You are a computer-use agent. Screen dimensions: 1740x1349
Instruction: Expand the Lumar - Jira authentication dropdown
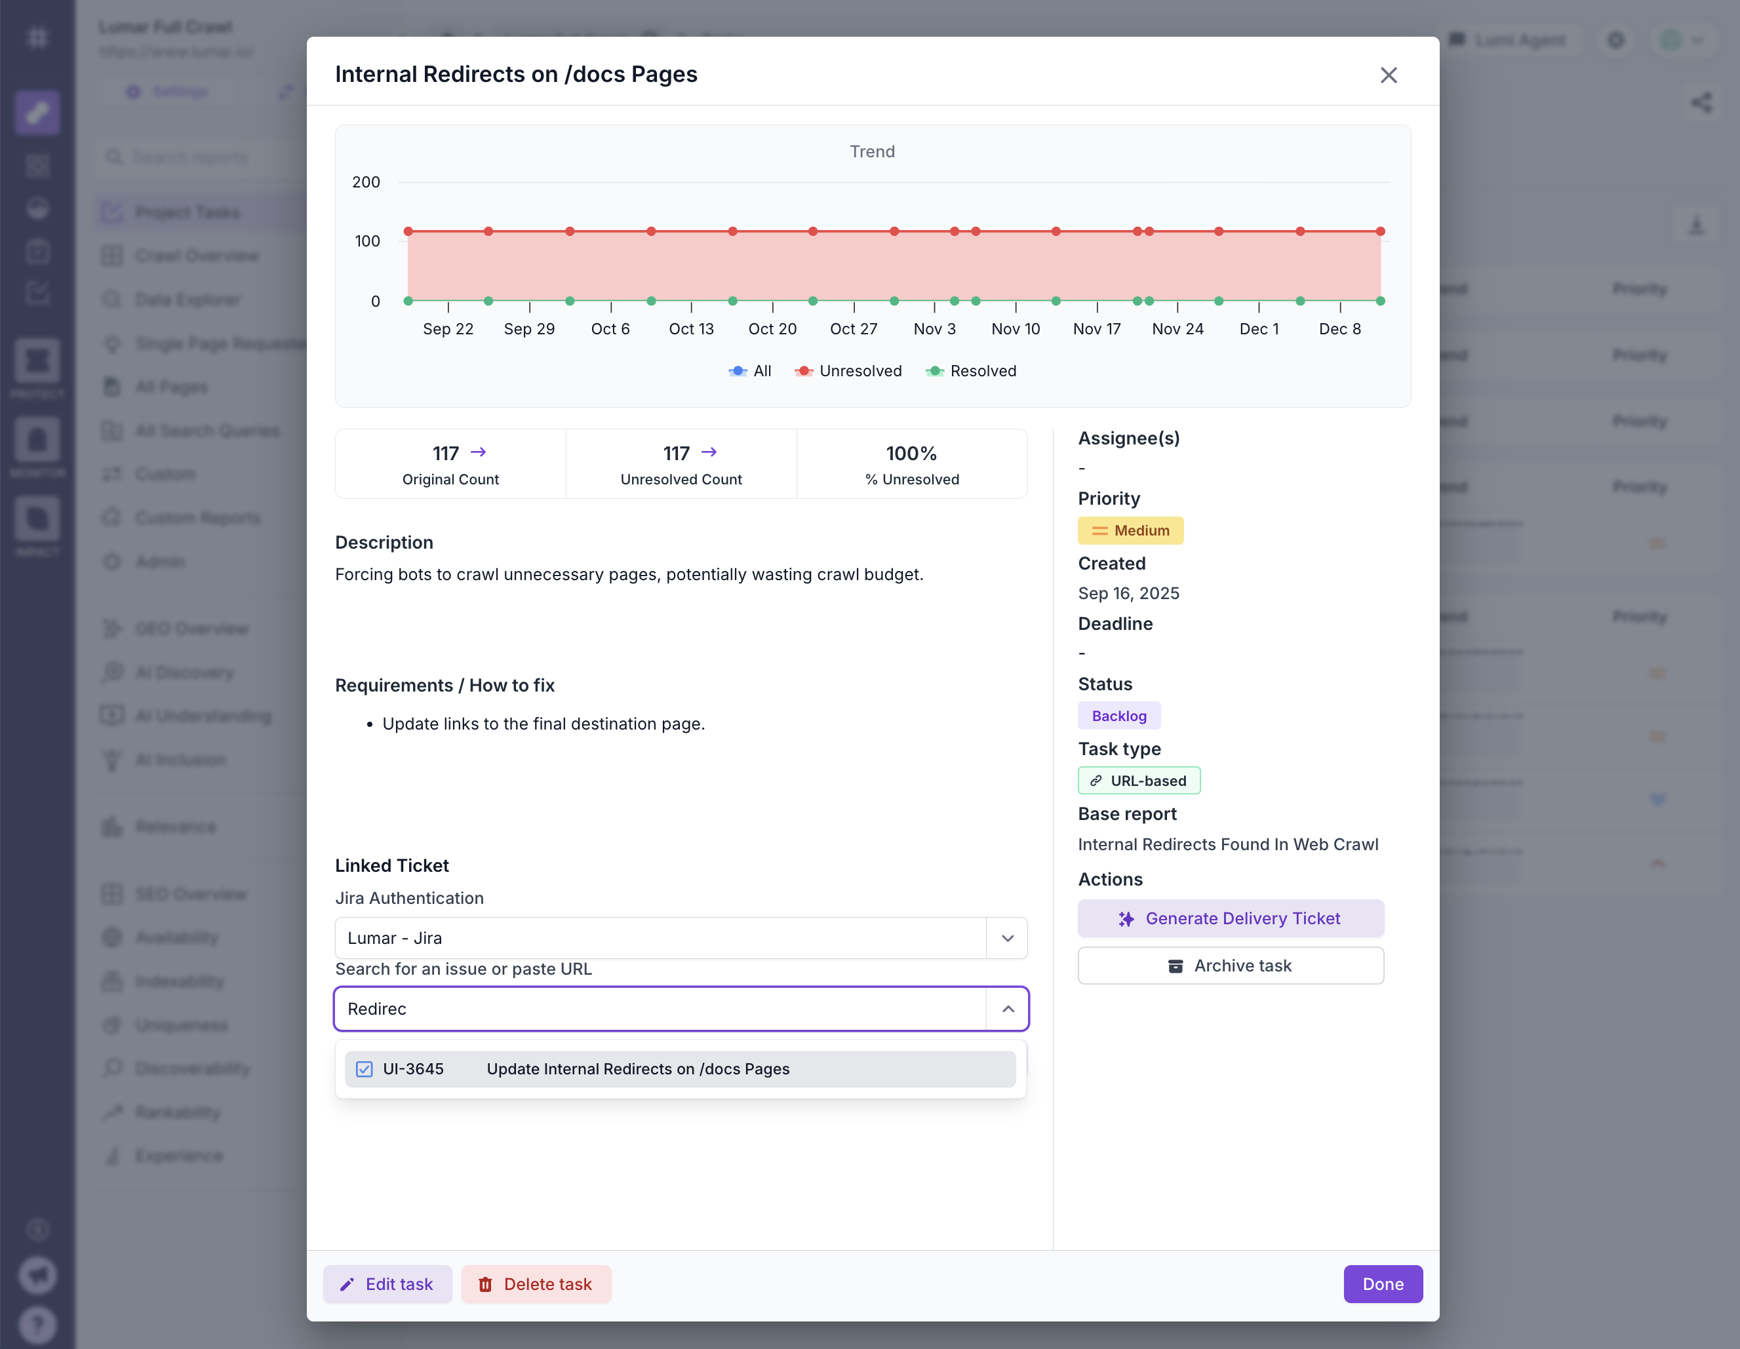1007,938
